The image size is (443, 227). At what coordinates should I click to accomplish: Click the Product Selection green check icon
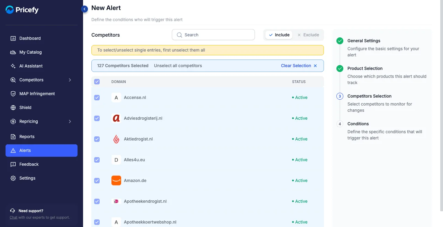pos(340,69)
